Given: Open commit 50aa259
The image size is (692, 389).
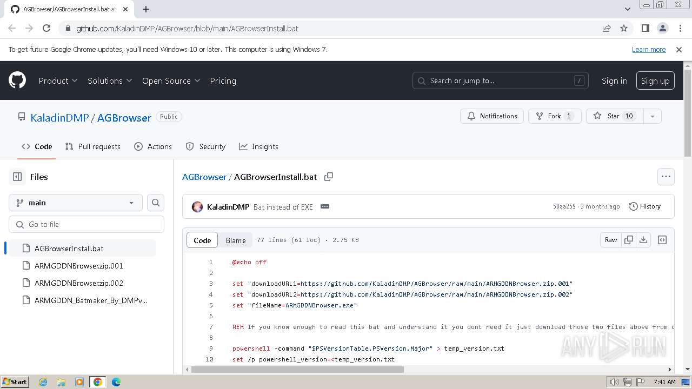Looking at the screenshot, I should coord(564,206).
